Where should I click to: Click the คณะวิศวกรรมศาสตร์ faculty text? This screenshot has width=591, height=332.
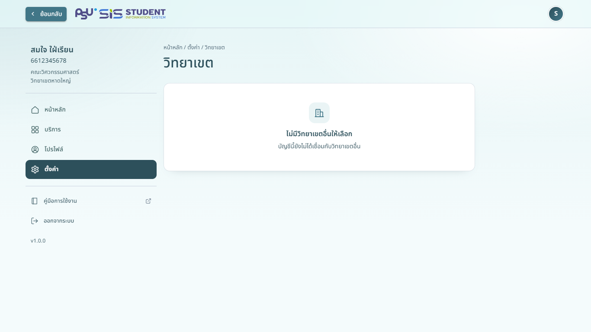point(55,72)
